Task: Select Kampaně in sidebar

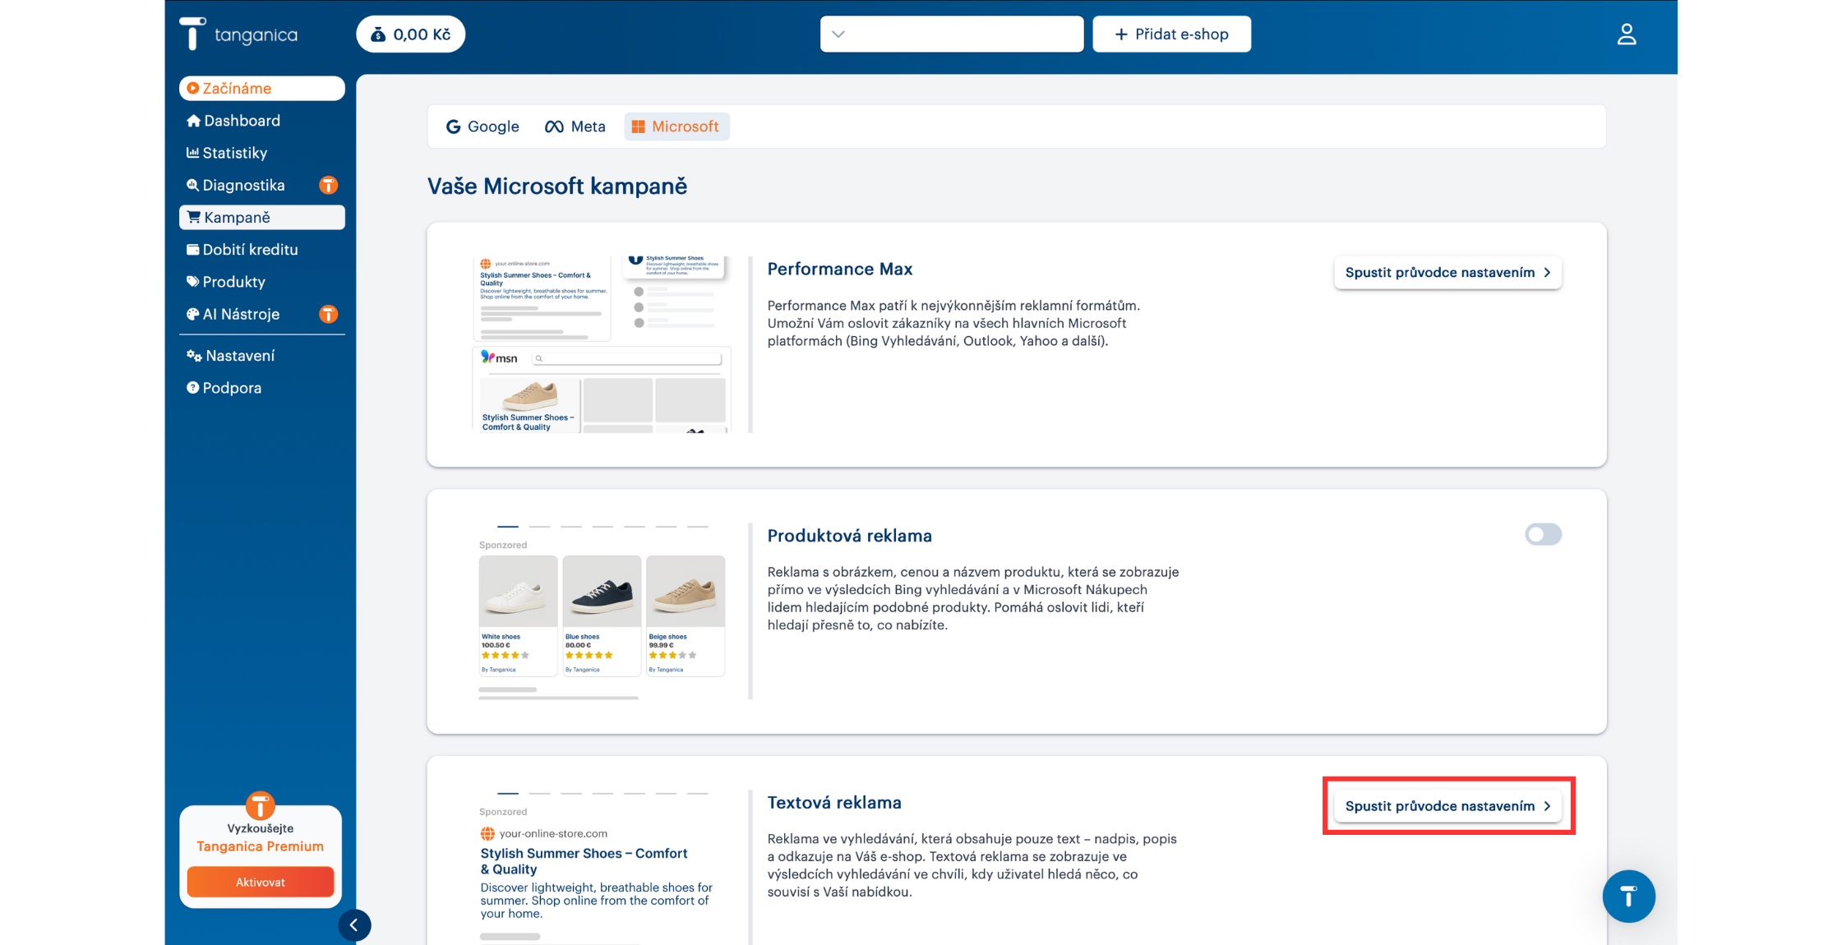Action: [261, 217]
